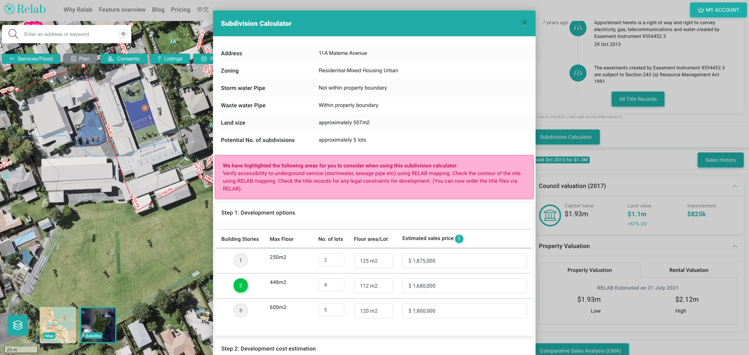The image size is (749, 355).
Task: Click the Sold Oct 2013 for $1.3M tag
Action: [x=562, y=160]
